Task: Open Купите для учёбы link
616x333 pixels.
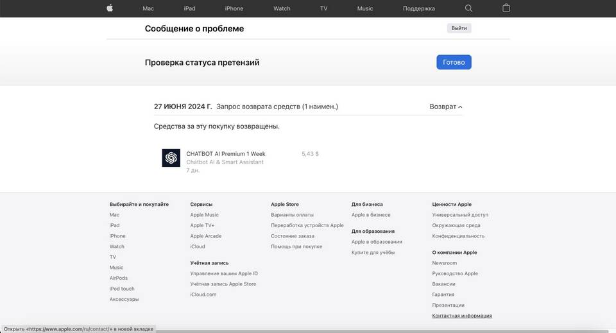Action: point(373,253)
